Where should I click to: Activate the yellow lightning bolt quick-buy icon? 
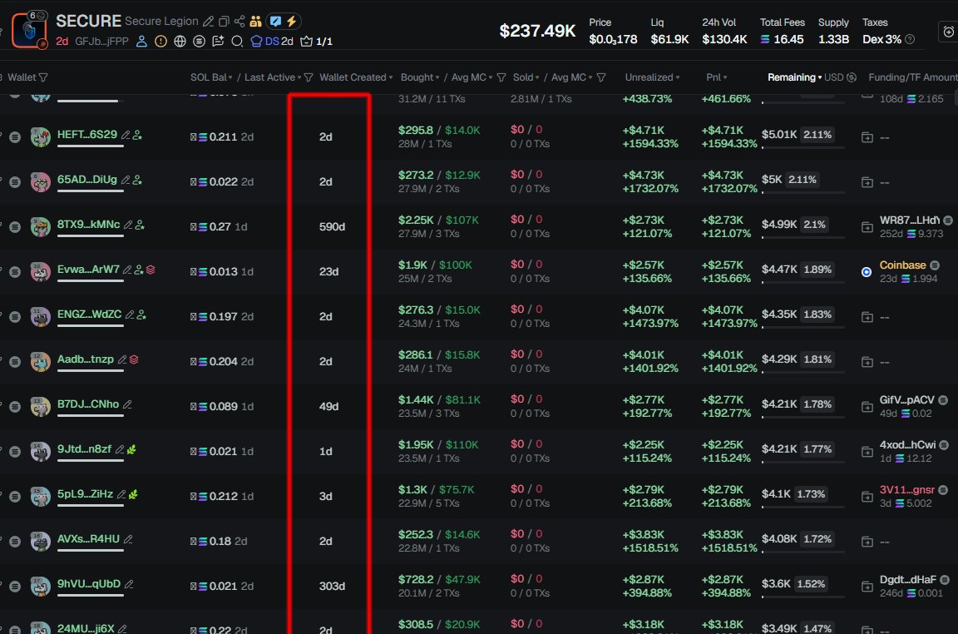(x=292, y=22)
